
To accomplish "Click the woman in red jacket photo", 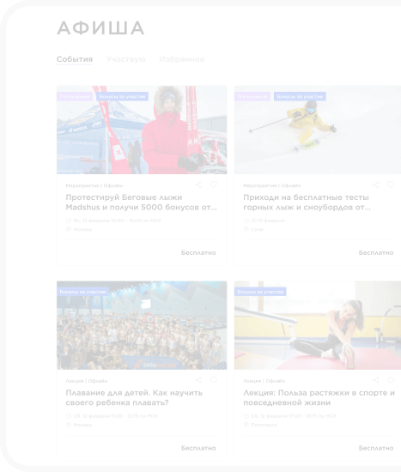I will click(142, 130).
